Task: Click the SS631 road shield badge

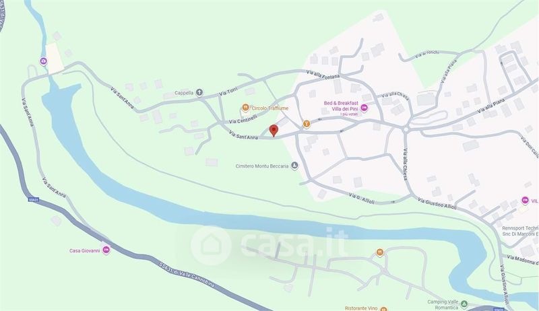Action: pos(33,199)
